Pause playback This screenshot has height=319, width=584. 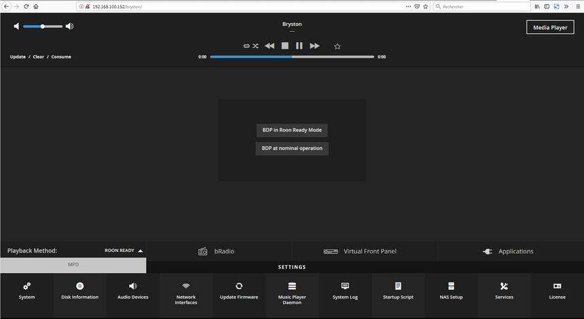click(x=299, y=45)
